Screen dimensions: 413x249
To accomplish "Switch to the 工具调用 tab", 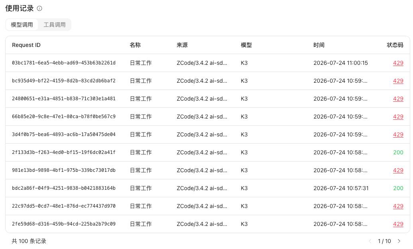I will click(x=55, y=25).
